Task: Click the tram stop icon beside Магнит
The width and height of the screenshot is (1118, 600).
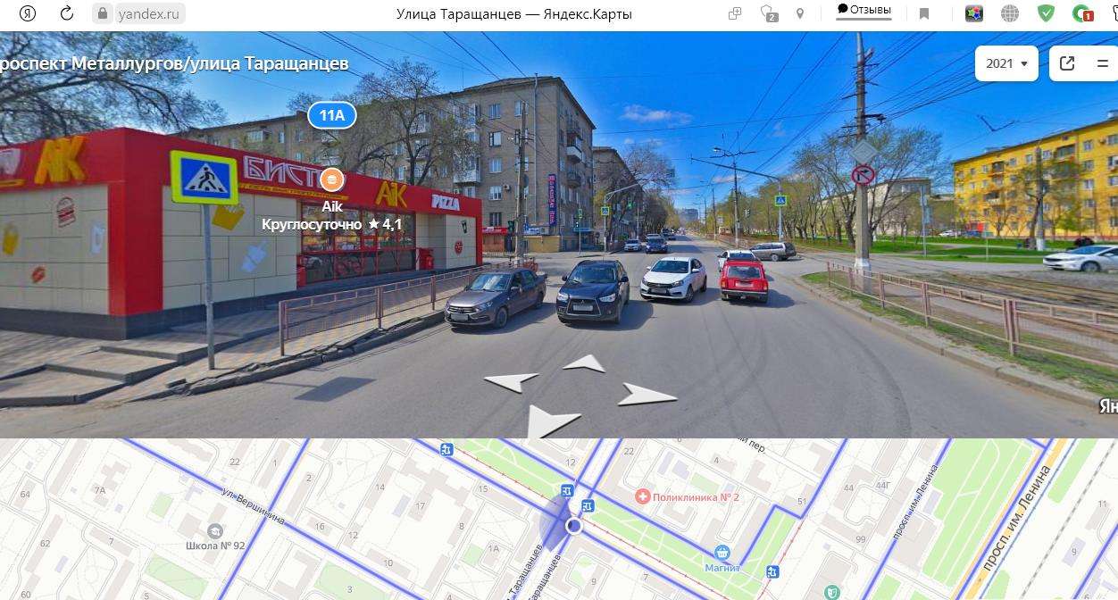Action: click(772, 571)
